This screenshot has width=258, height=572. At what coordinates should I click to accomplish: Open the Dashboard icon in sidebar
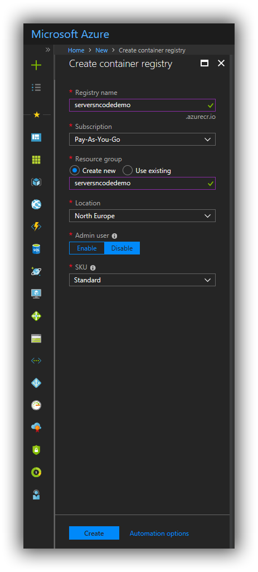tap(36, 137)
